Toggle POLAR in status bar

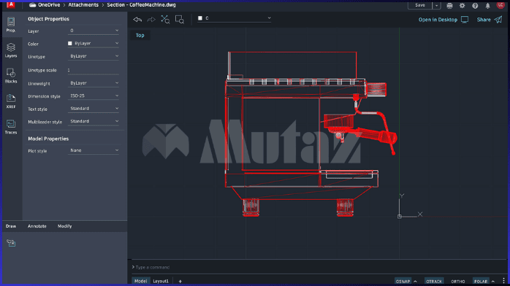point(481,281)
